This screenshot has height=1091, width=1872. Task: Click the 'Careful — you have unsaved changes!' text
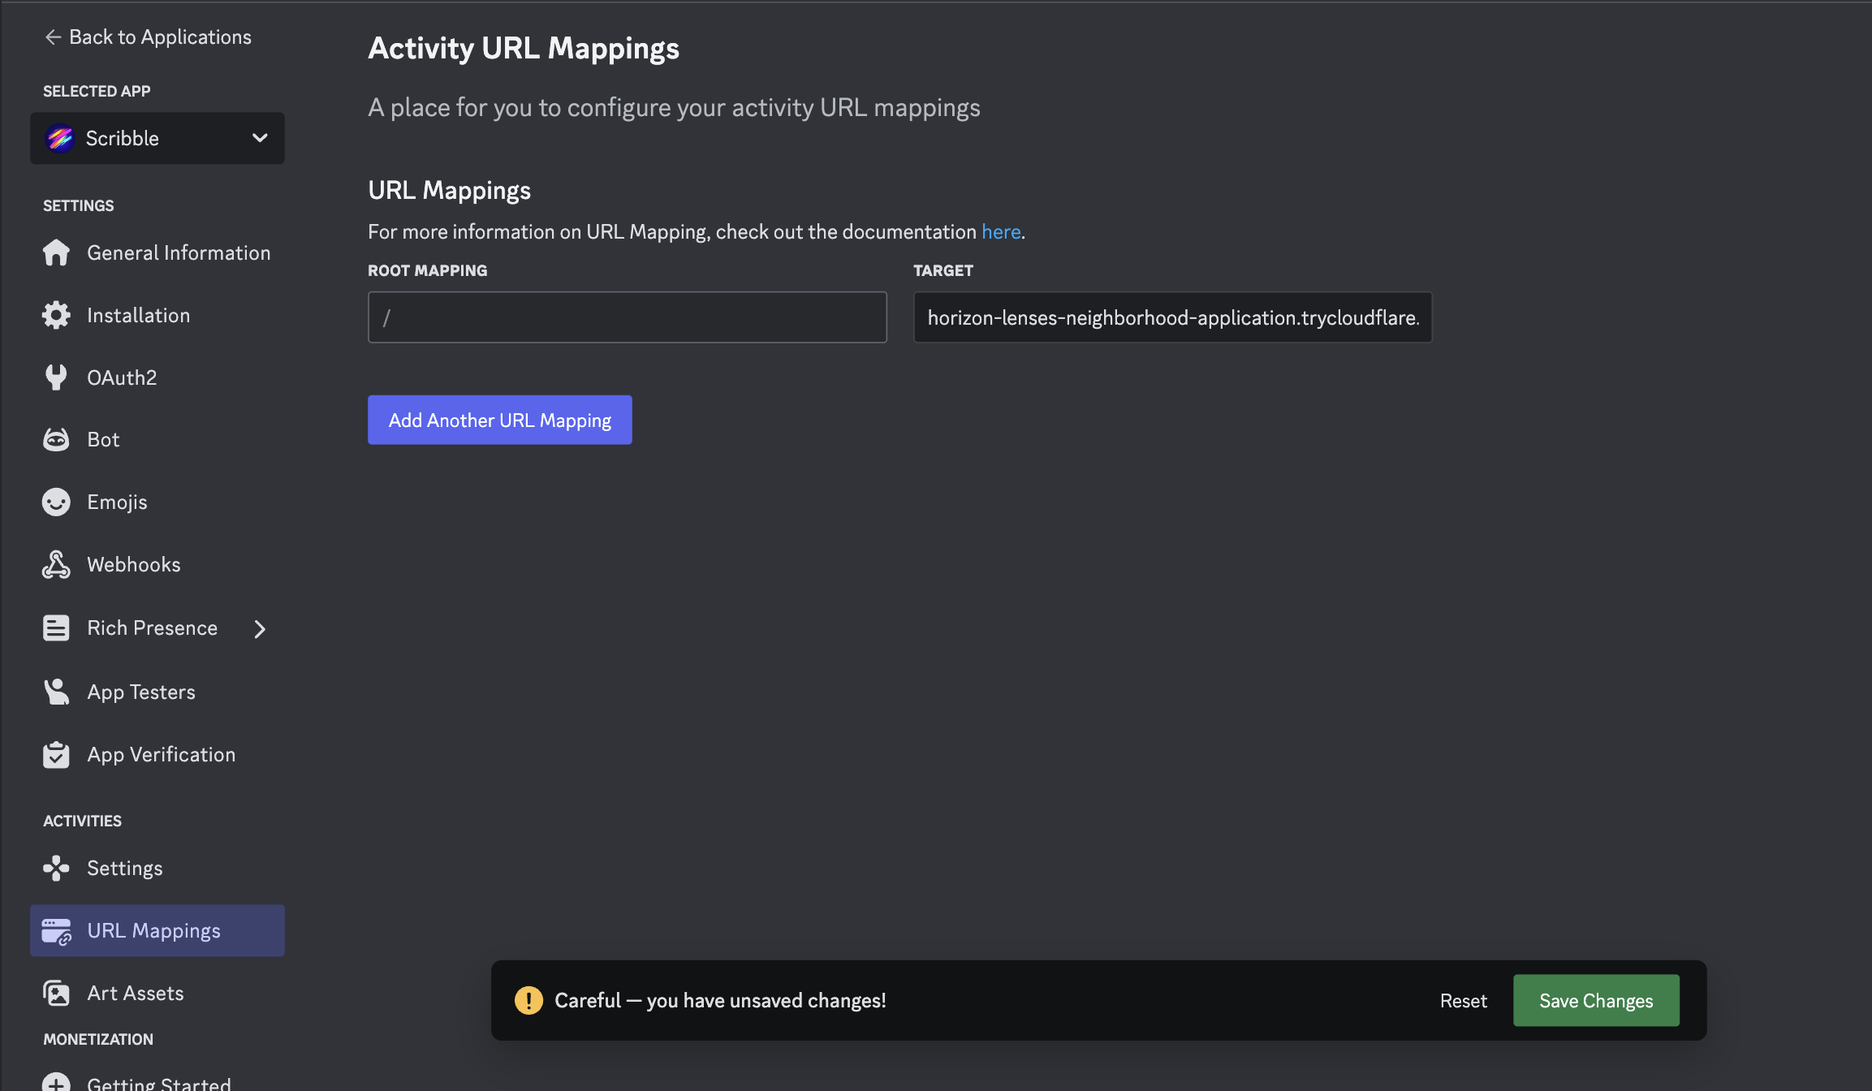(x=720, y=1000)
